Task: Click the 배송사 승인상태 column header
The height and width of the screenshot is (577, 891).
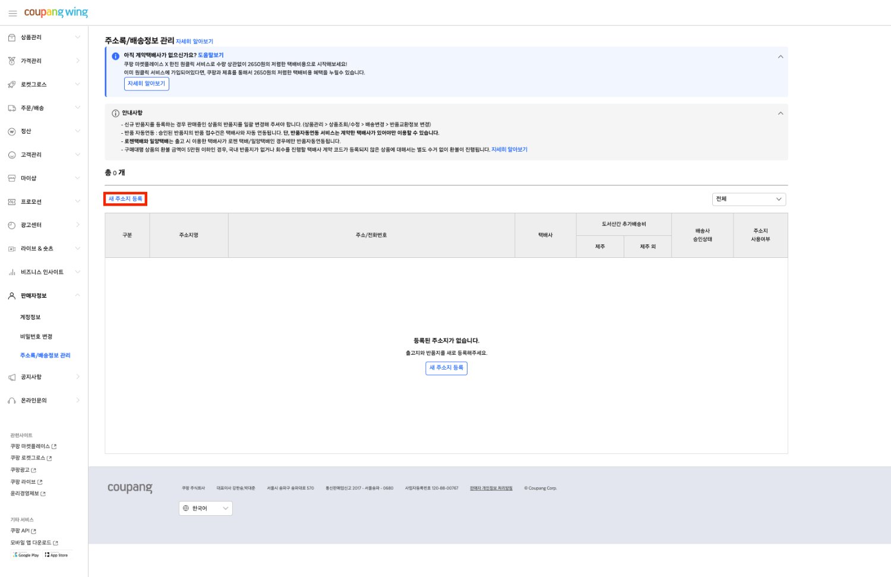Action: click(702, 235)
